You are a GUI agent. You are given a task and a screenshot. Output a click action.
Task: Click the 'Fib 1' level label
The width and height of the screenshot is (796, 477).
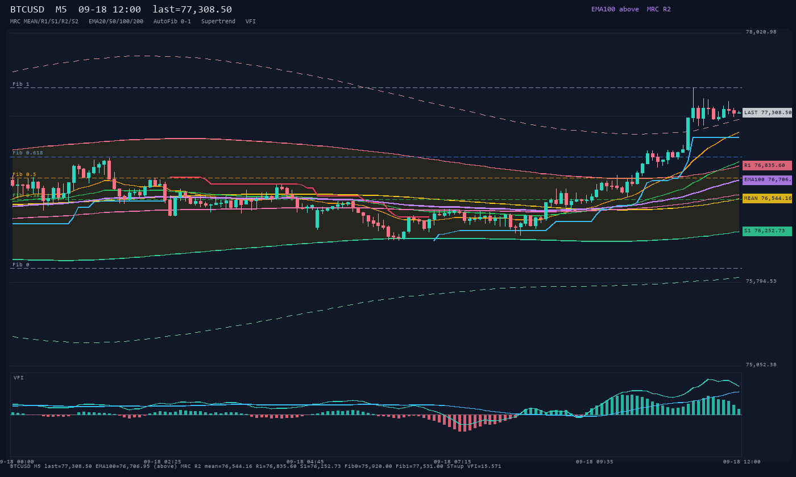(x=21, y=84)
